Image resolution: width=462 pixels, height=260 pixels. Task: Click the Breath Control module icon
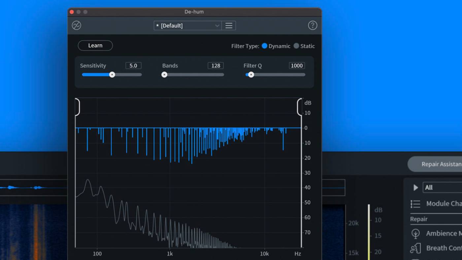[x=415, y=248]
